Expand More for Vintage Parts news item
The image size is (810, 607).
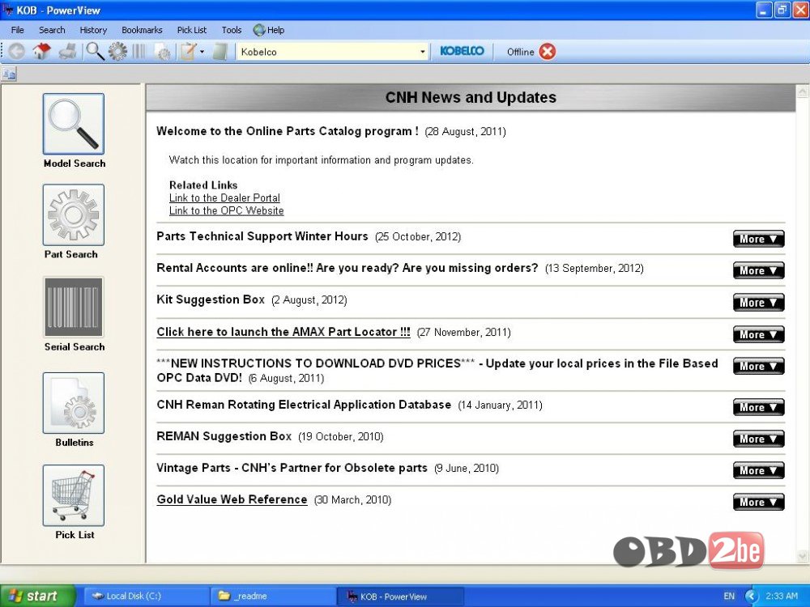758,470
